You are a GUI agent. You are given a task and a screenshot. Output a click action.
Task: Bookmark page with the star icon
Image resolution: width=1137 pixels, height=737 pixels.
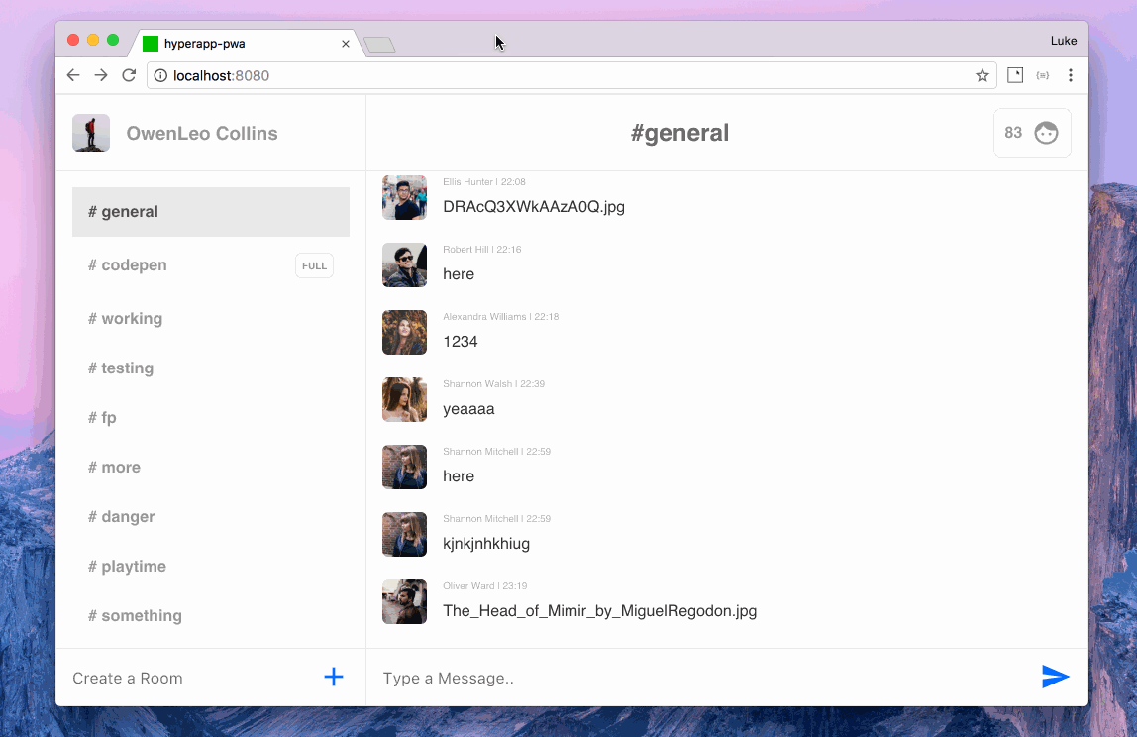[982, 75]
